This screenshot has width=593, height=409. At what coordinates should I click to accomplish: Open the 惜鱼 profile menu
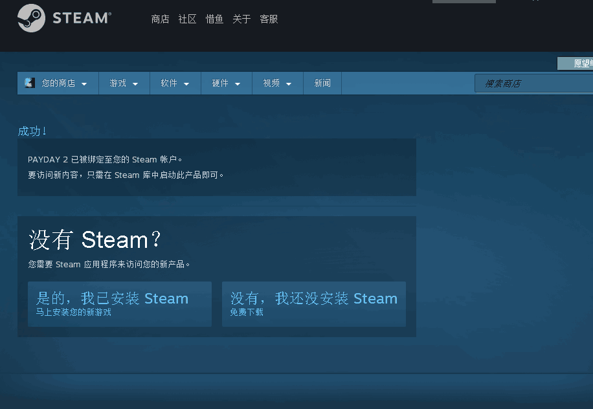click(214, 19)
